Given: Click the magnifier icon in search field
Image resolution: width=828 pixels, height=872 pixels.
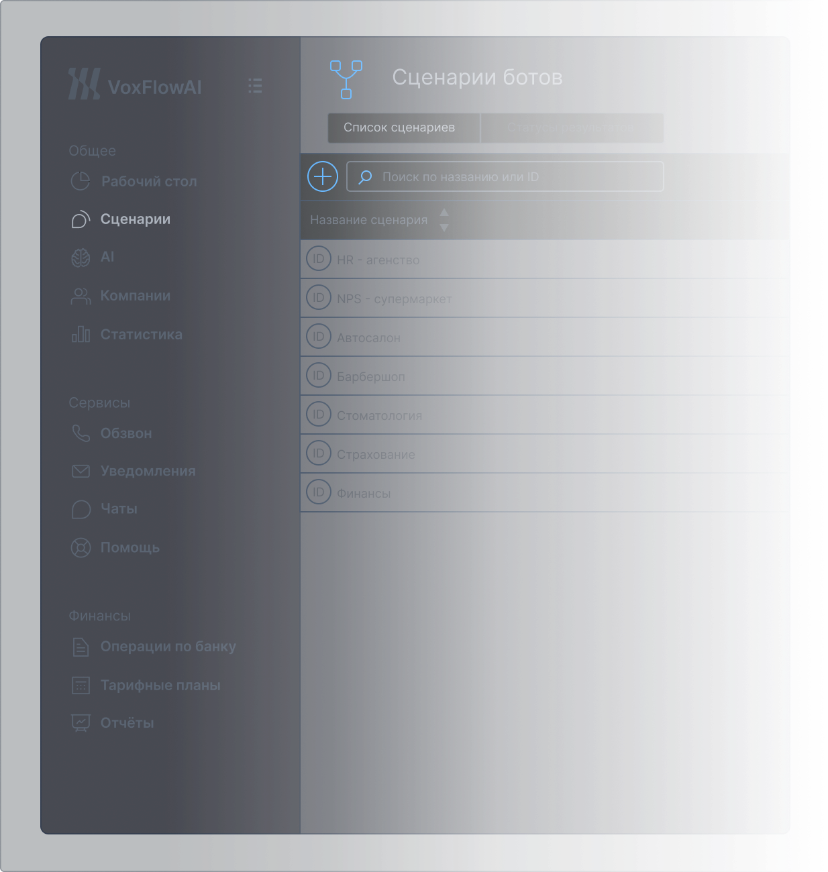Looking at the screenshot, I should point(365,177).
